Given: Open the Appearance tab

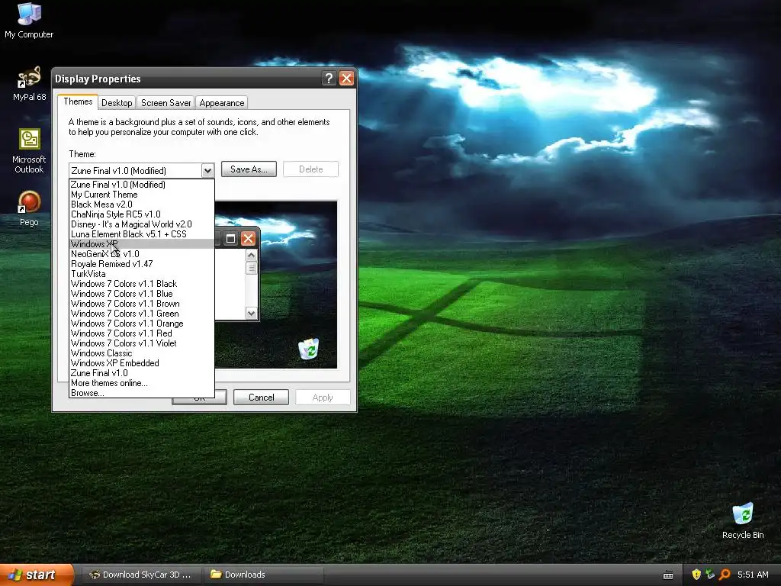Looking at the screenshot, I should pos(222,103).
